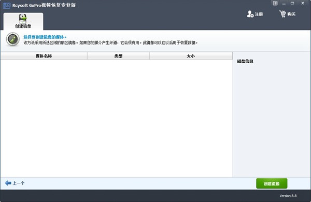Go back with the 上一个 arrow
This screenshot has height=202, width=311.
[15, 183]
